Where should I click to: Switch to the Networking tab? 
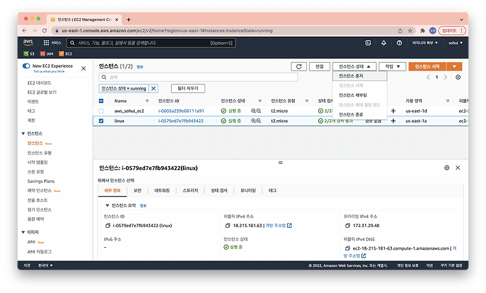coord(162,191)
